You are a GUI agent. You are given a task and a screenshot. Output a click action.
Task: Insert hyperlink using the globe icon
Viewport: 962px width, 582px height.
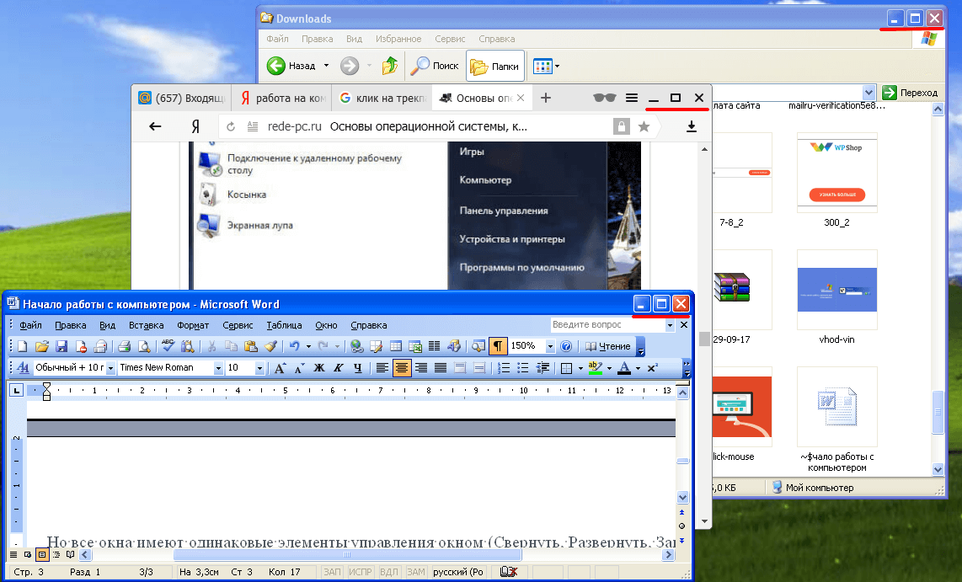[356, 346]
